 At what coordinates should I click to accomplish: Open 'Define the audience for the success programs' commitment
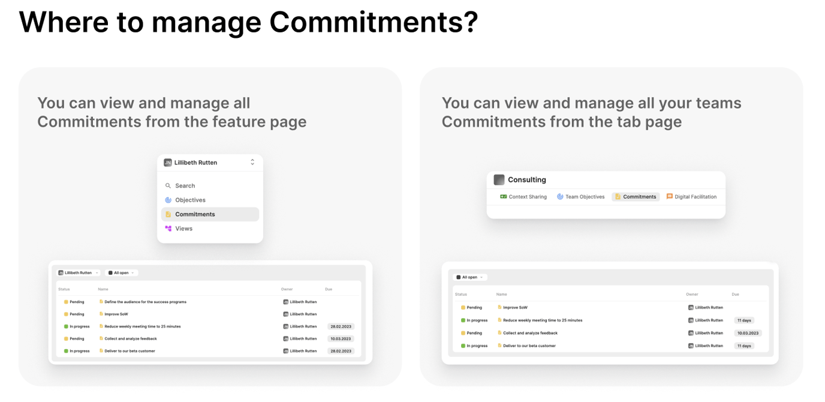145,302
